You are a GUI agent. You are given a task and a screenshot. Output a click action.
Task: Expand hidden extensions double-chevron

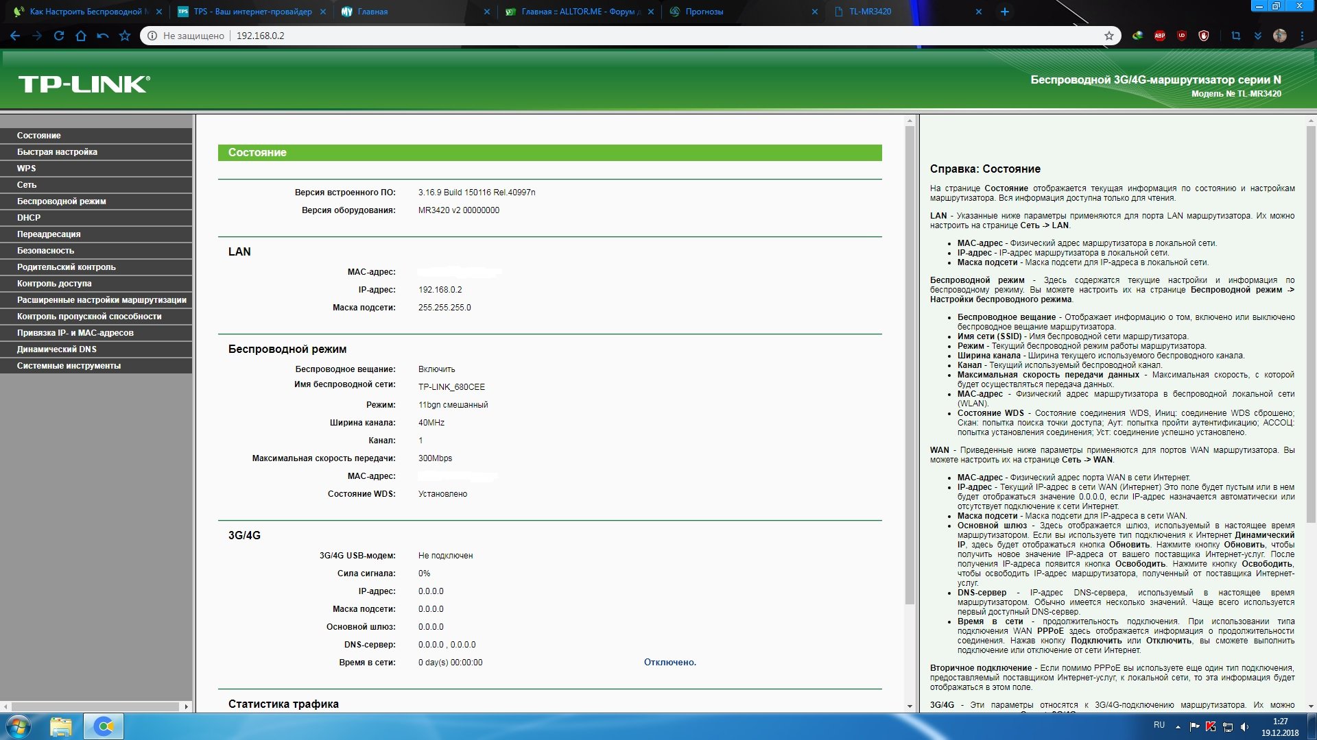[1258, 36]
